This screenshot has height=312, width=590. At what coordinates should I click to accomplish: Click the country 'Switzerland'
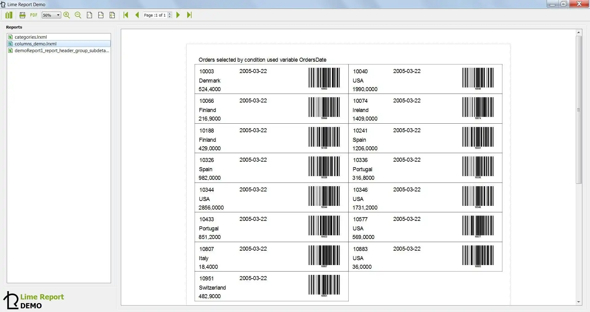[x=212, y=288]
